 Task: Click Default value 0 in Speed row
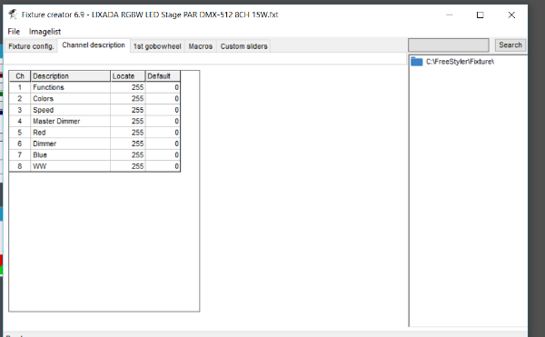pyautogui.click(x=163, y=110)
